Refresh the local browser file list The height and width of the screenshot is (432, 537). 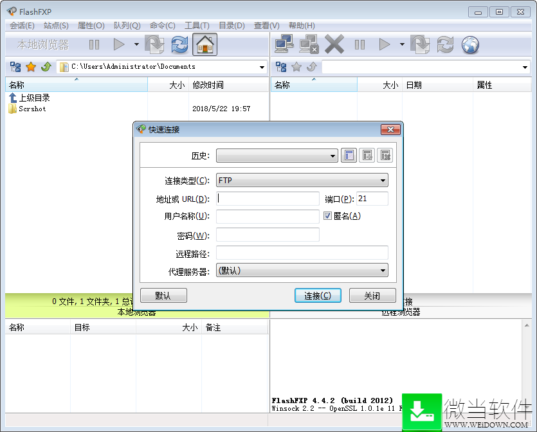(x=179, y=44)
